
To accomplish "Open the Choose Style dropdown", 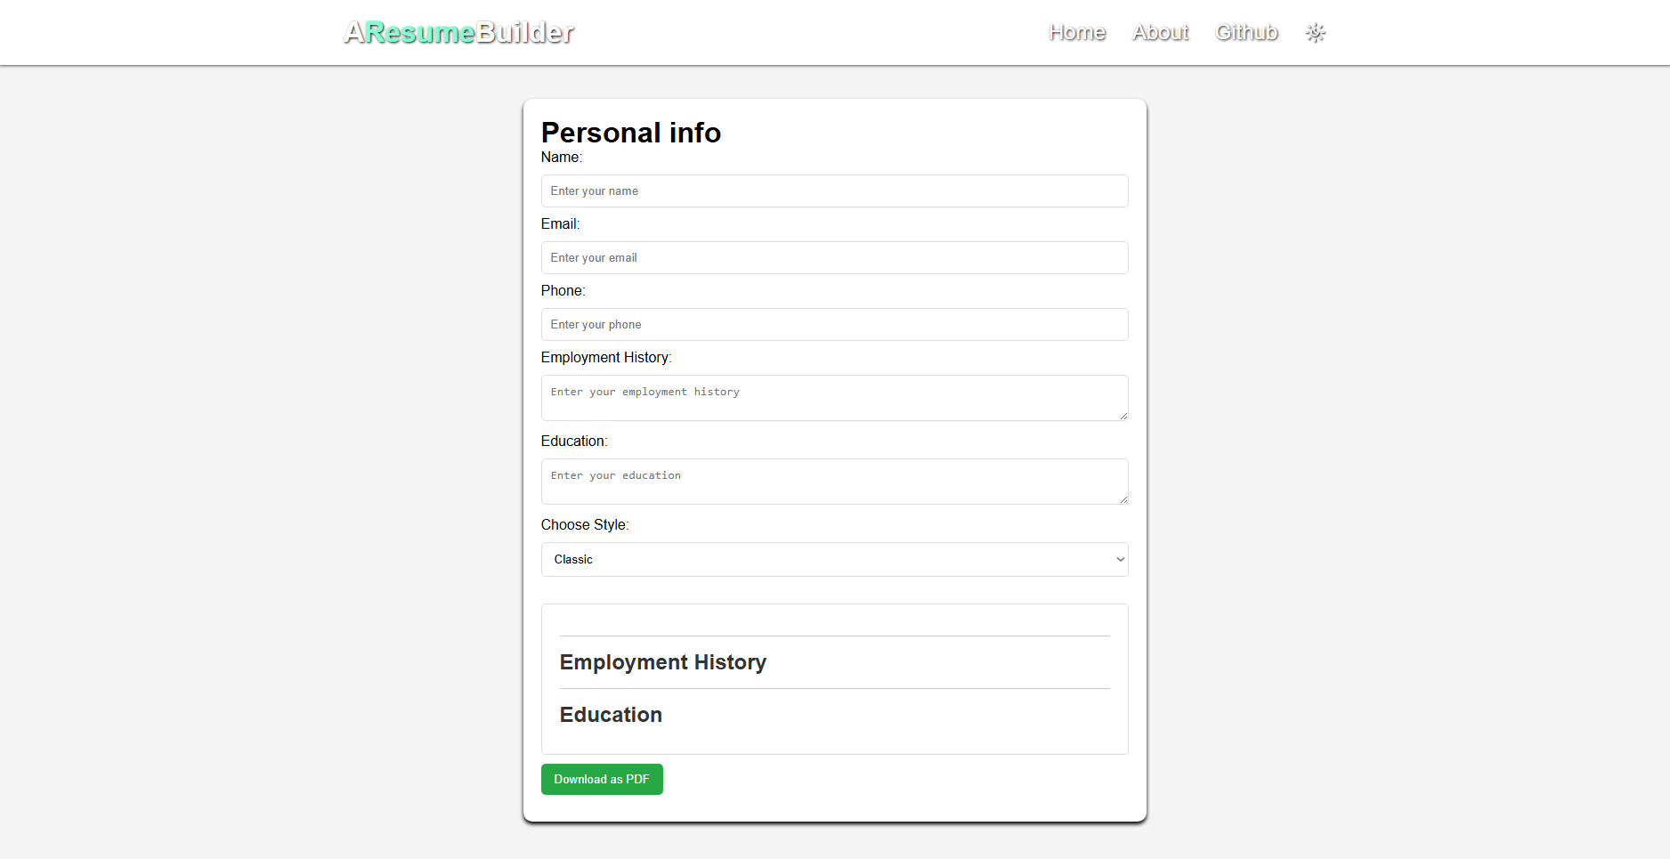I will coord(834,560).
